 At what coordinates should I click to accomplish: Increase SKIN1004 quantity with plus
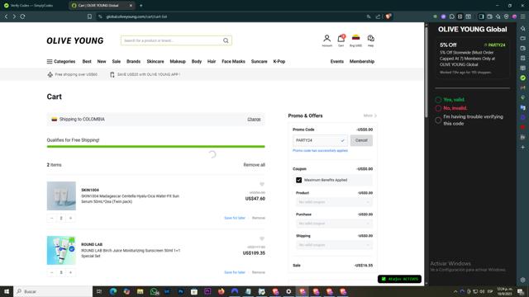pyautogui.click(x=70, y=218)
